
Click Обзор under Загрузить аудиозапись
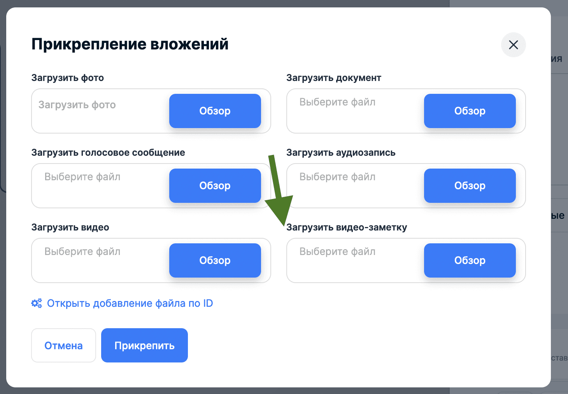tap(470, 186)
